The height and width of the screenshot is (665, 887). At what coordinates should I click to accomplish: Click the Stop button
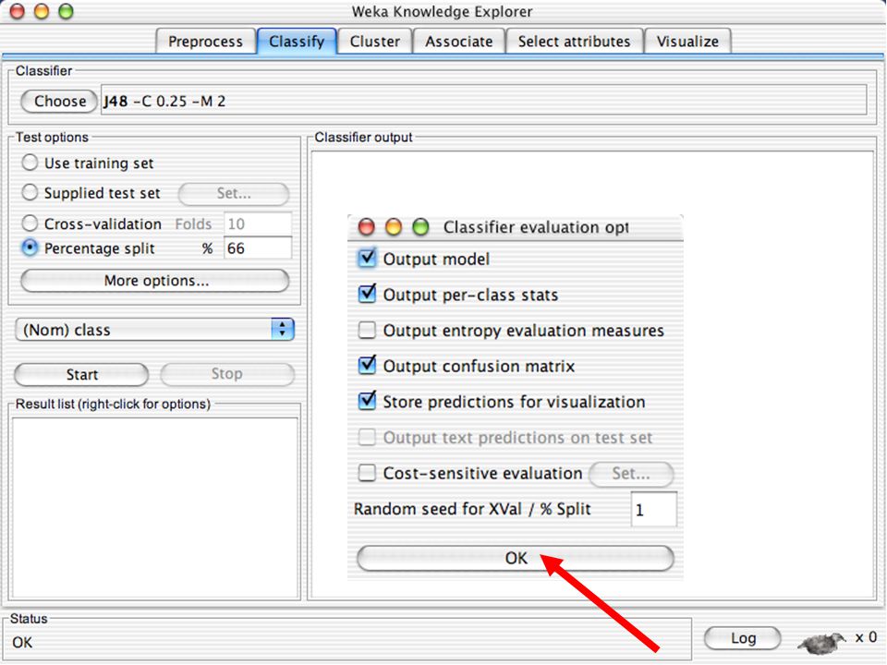pos(227,374)
